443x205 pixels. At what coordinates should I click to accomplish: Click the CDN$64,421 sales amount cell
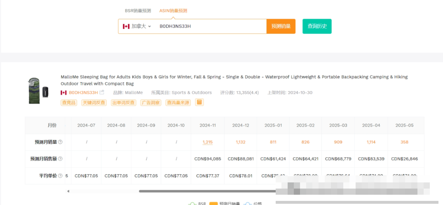305,159
